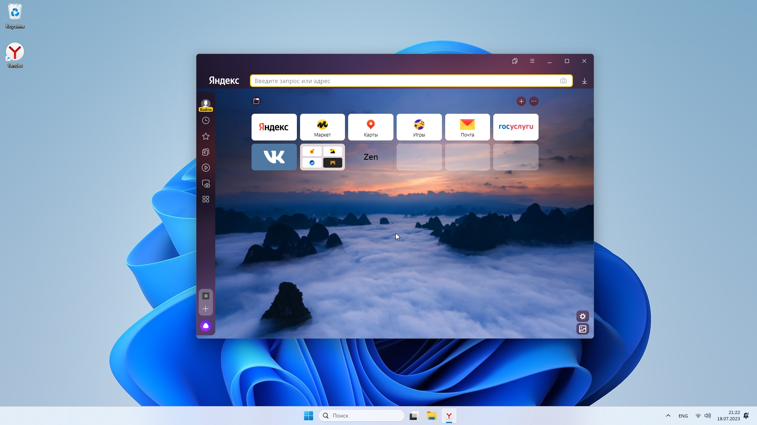Open the collections icon in the sidebar
Viewport: 757px width, 425px height.
[x=206, y=152]
